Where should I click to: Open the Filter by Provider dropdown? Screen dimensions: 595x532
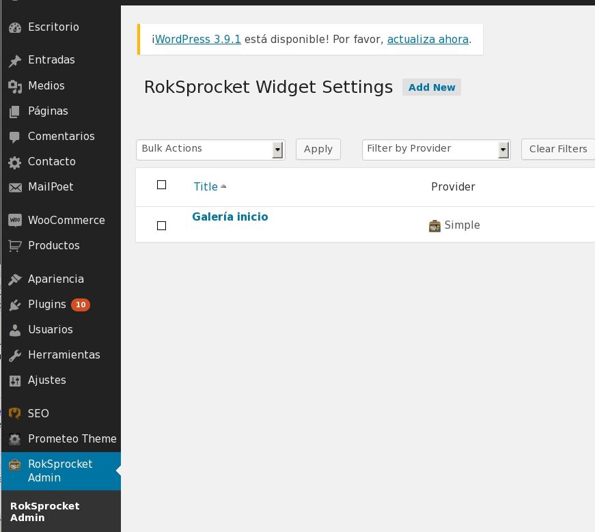click(436, 150)
